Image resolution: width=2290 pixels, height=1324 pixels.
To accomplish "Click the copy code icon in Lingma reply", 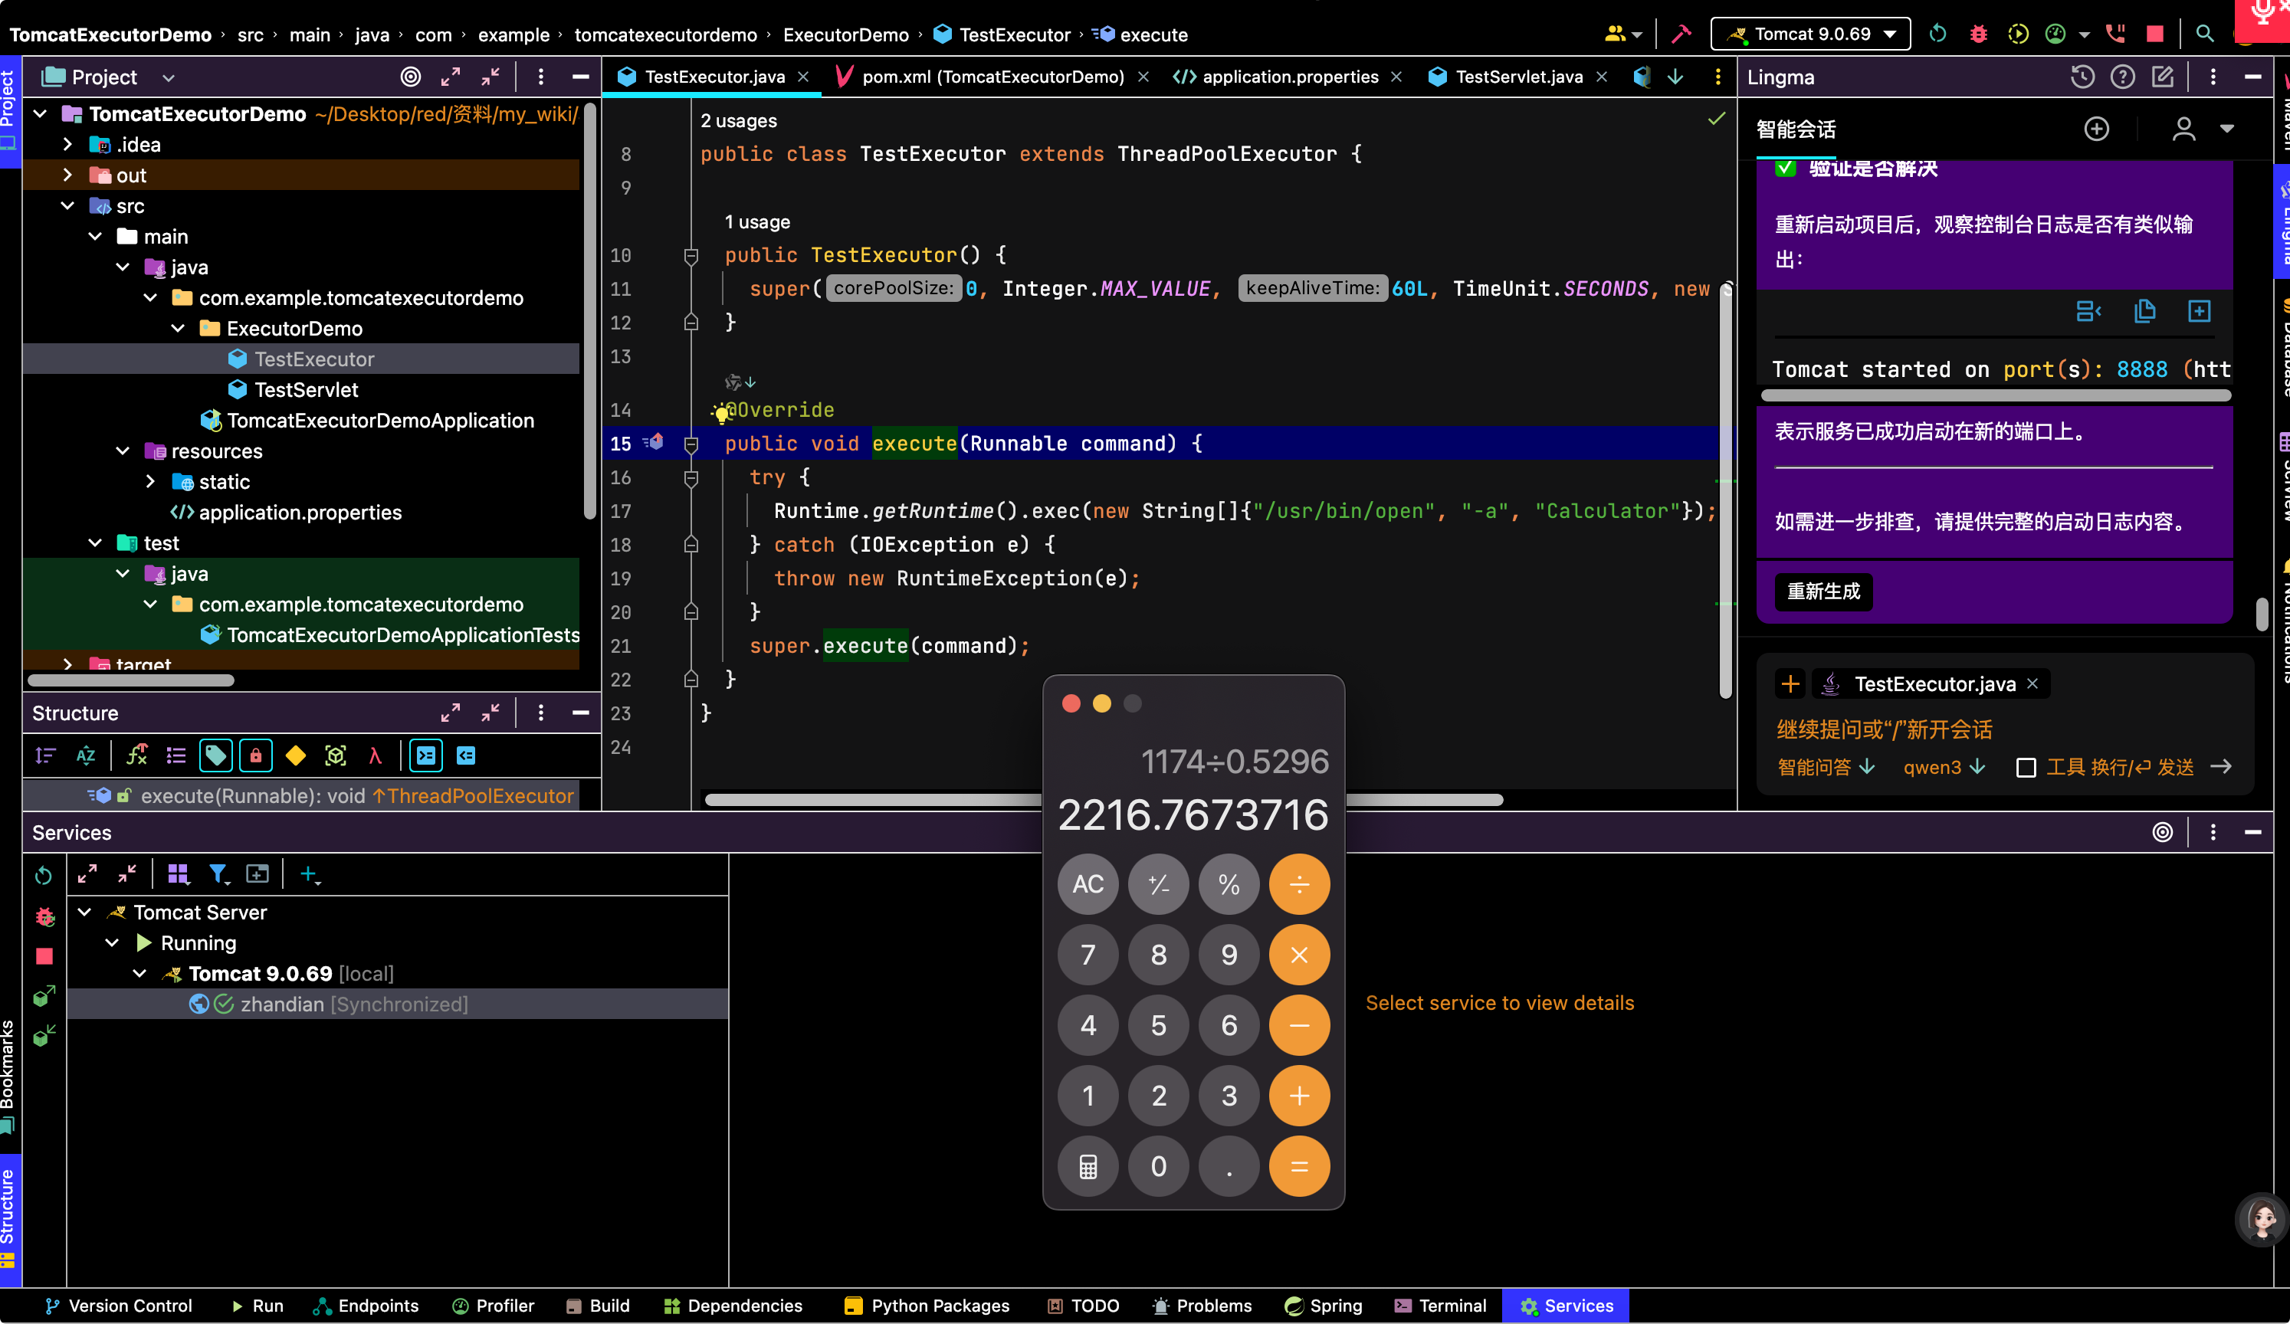I will coord(2144,312).
